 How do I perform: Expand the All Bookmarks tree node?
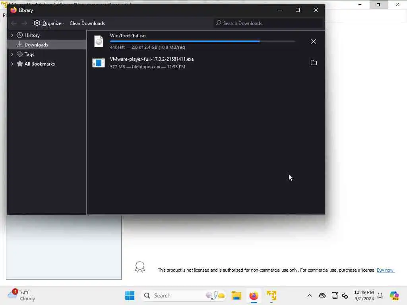pos(12,64)
